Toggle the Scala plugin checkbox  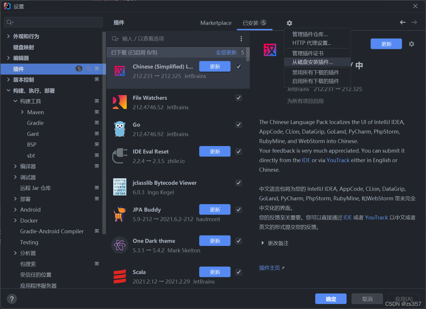[x=239, y=272]
